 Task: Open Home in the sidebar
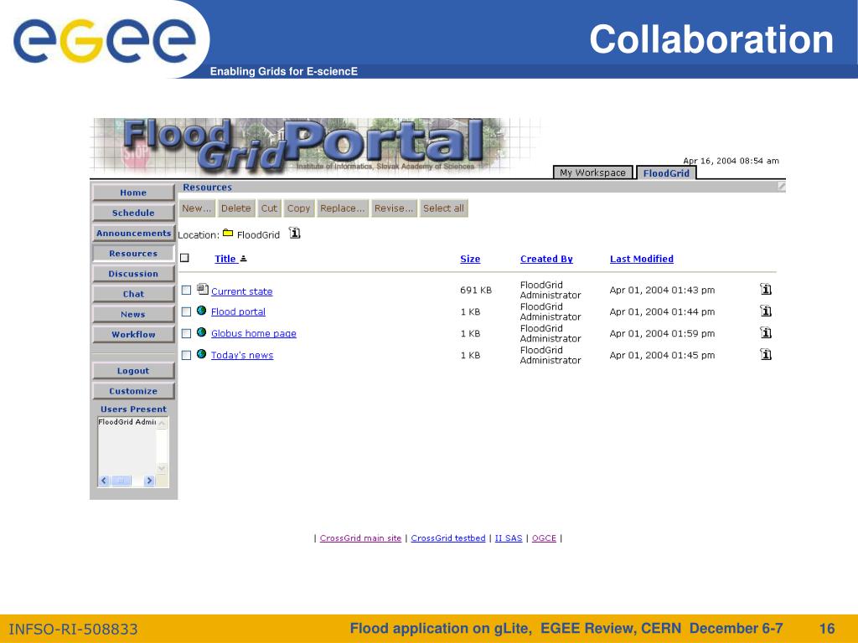point(133,193)
